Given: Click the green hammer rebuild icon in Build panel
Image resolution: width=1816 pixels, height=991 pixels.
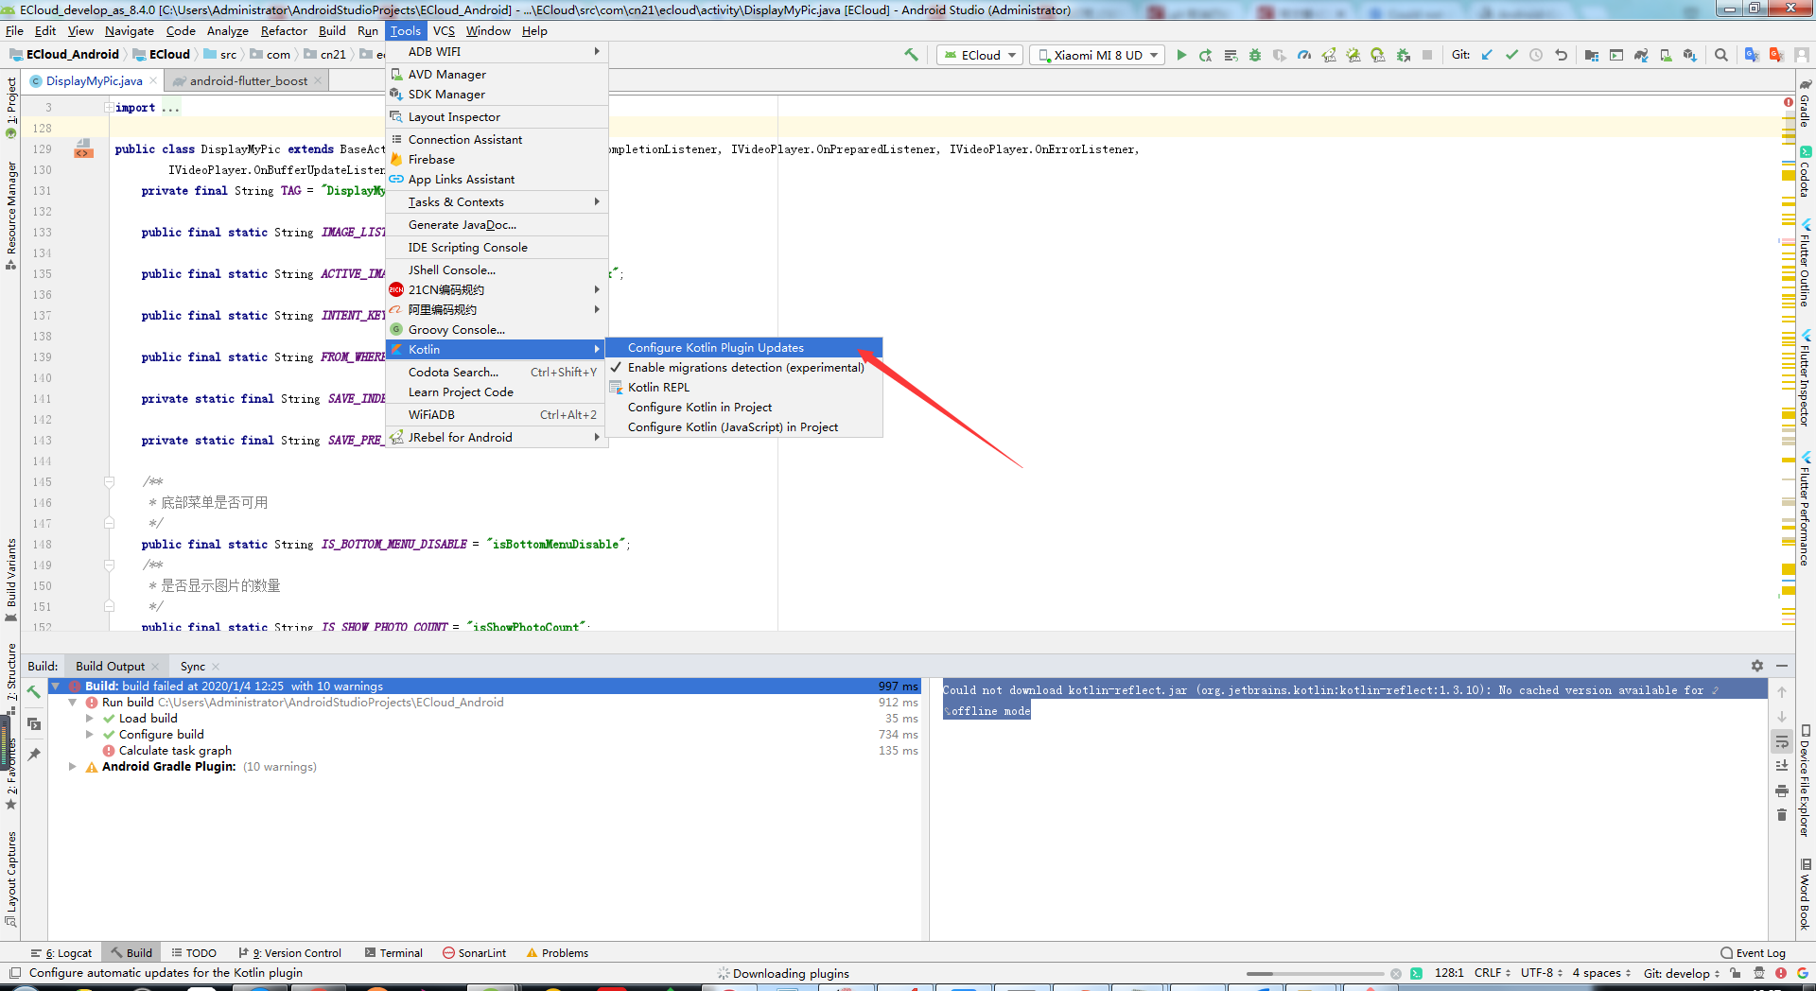Looking at the screenshot, I should 34,692.
